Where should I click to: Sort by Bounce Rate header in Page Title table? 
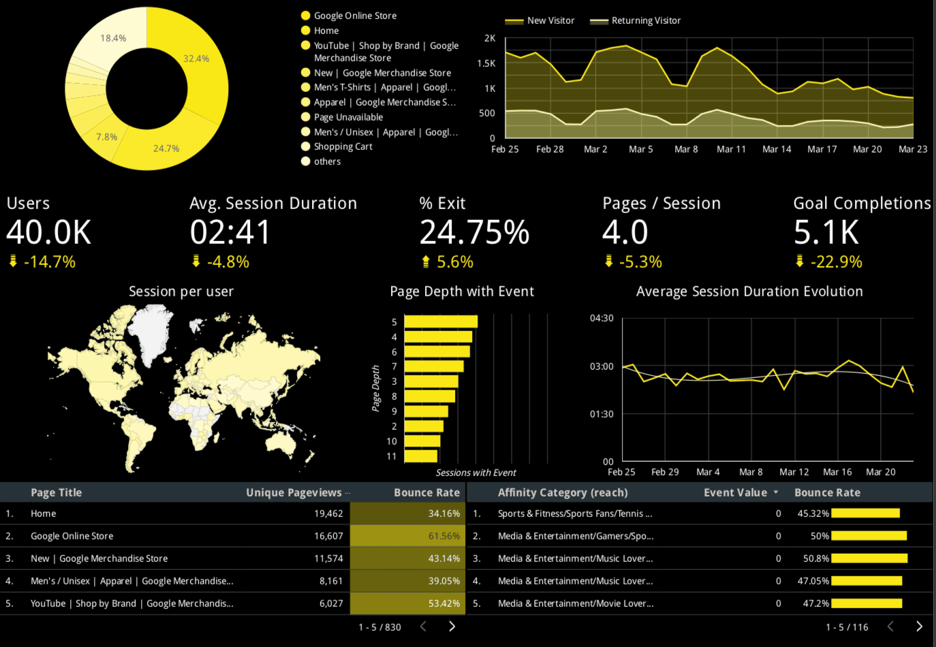pyautogui.click(x=426, y=492)
